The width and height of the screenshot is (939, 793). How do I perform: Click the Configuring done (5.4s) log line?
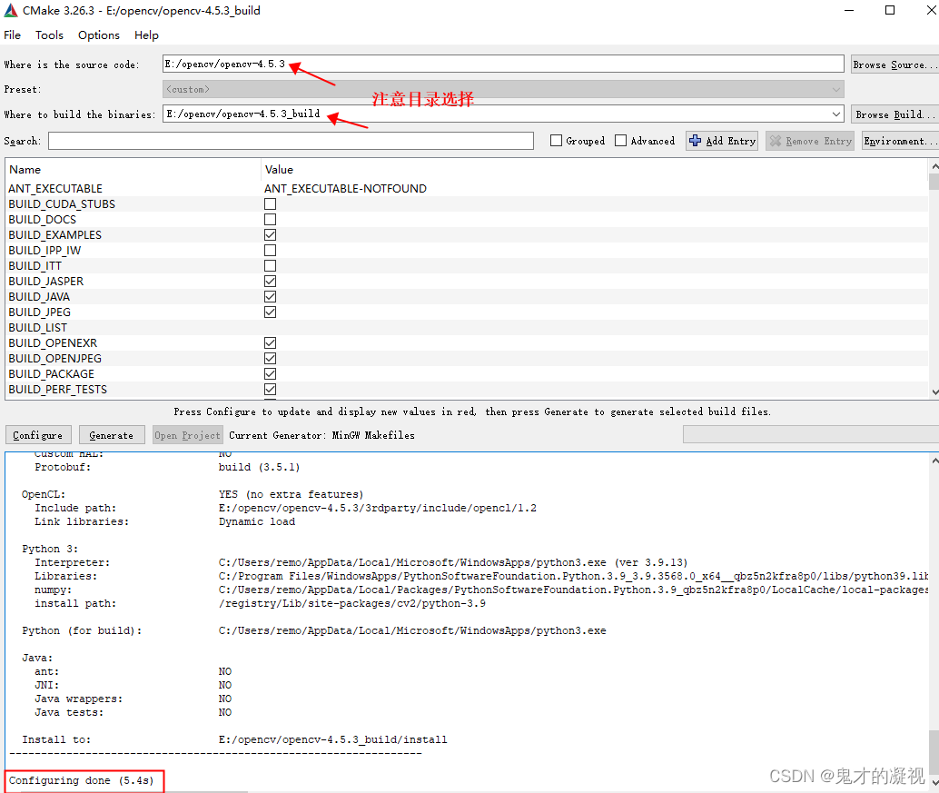(82, 780)
